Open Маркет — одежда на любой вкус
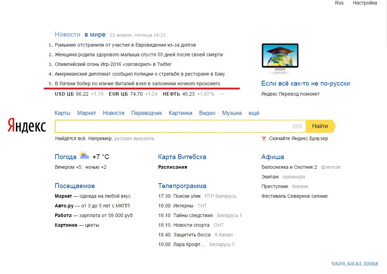This screenshot has height=274, width=387. [93, 196]
